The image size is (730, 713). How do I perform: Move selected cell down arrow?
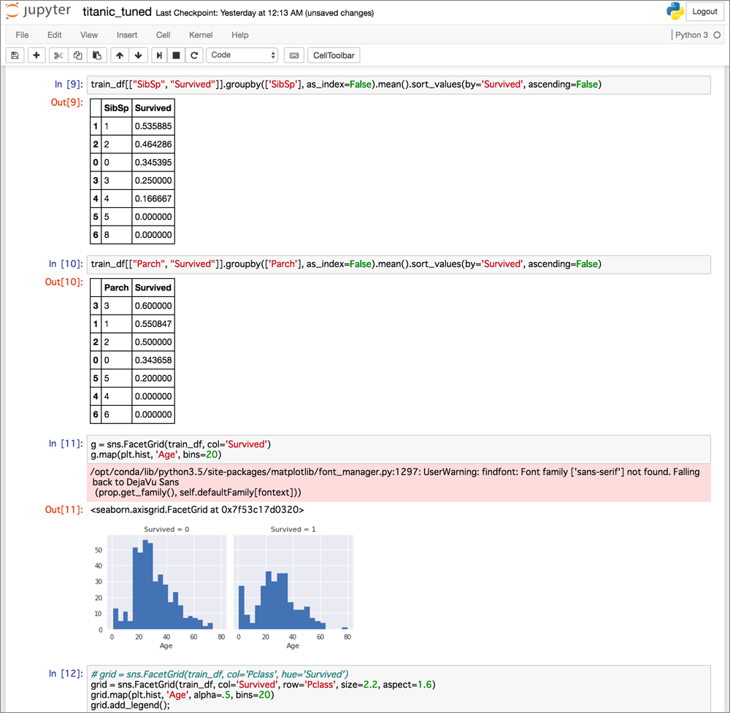[138, 55]
